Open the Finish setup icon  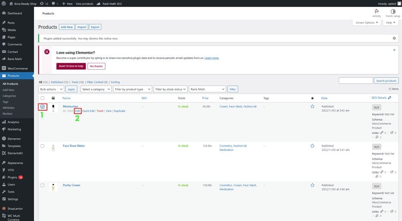click(393, 12)
